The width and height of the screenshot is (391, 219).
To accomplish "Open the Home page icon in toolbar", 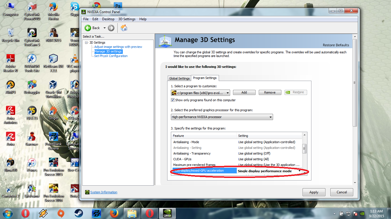I will [x=124, y=28].
